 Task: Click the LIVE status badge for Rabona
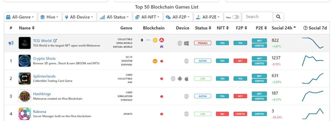(x=203, y=114)
